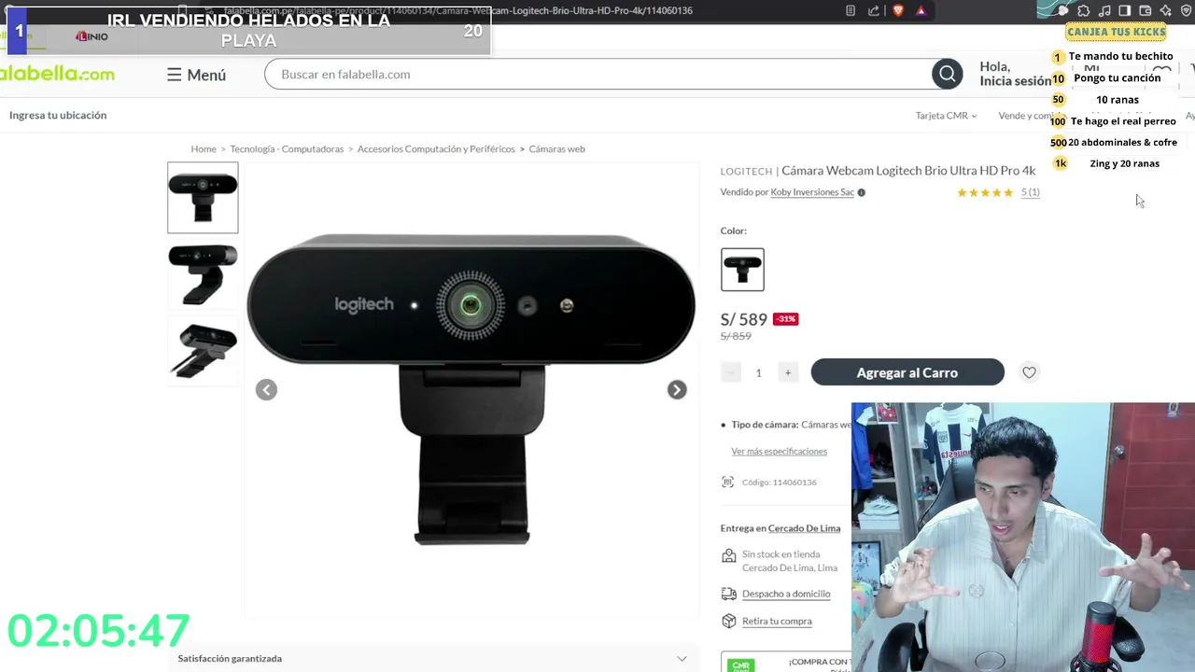Expand Satisfacción garantizada section
Viewport: 1195px width, 672px height.
tap(433, 658)
